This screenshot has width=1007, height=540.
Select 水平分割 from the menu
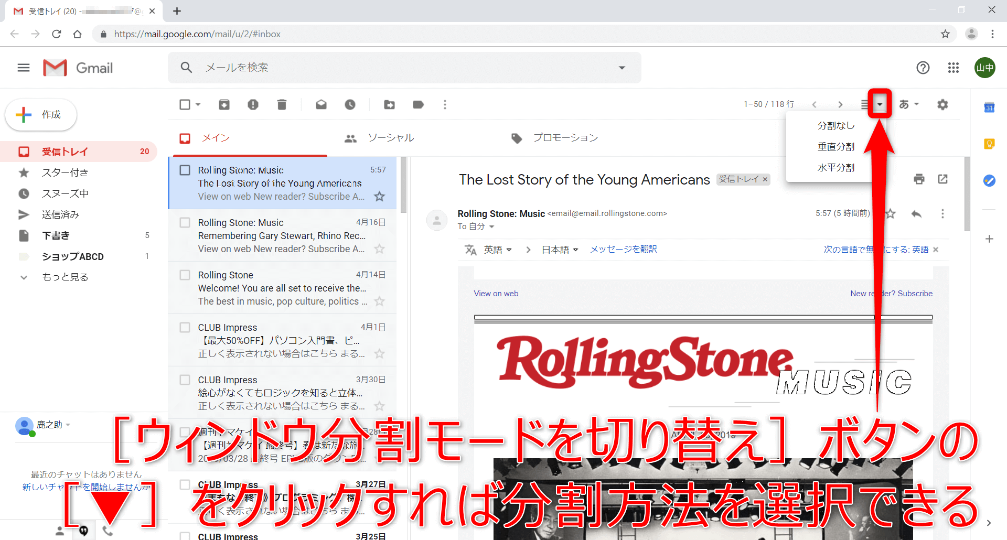point(836,168)
